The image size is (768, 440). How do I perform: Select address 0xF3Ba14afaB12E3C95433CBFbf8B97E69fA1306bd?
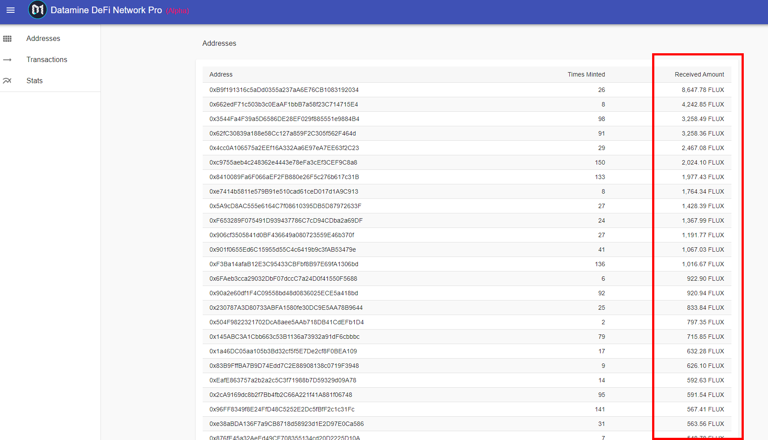pos(284,264)
